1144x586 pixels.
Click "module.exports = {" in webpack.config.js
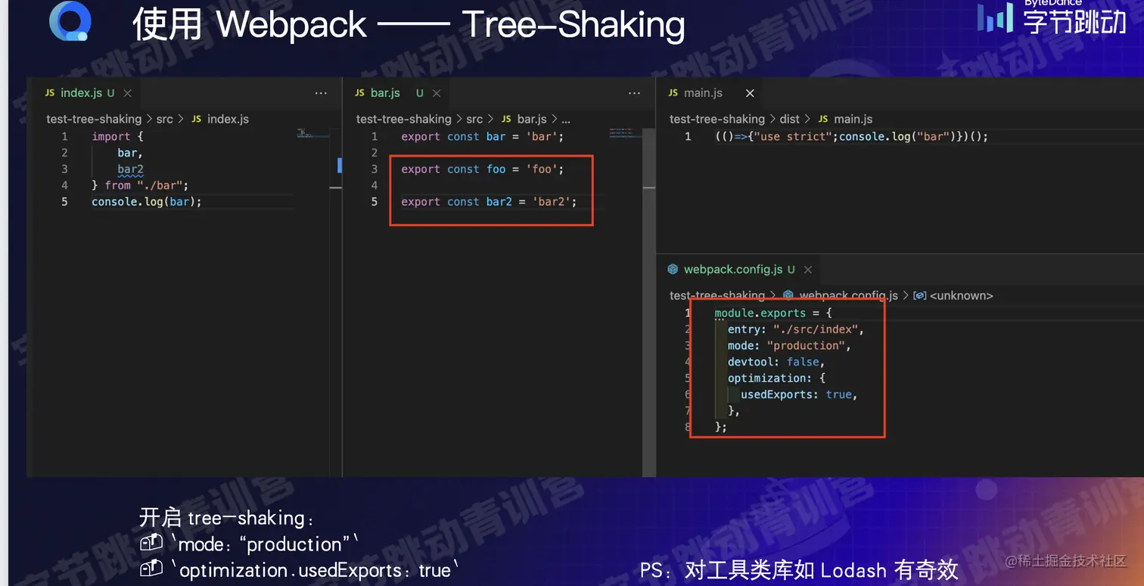(773, 313)
